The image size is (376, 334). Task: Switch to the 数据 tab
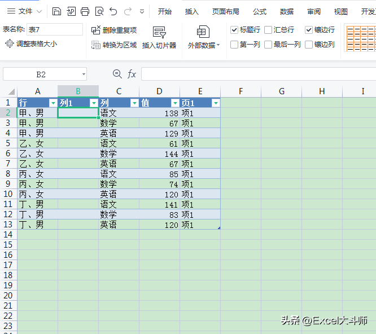[287, 11]
